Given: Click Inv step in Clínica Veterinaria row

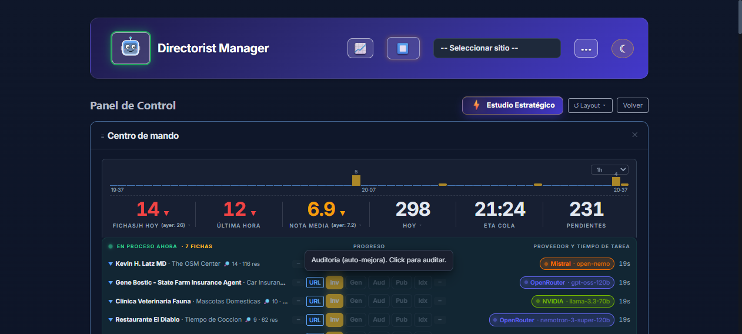Looking at the screenshot, I should pyautogui.click(x=335, y=302).
